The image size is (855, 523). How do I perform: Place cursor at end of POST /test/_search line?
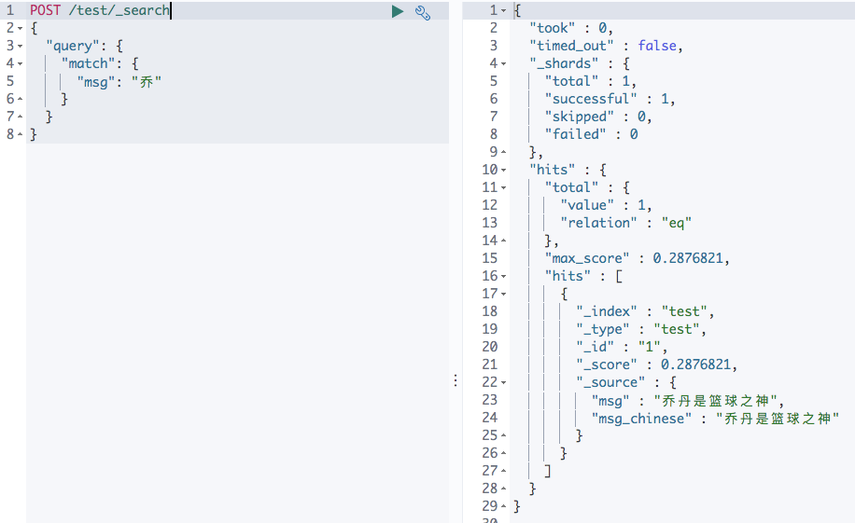[171, 10]
